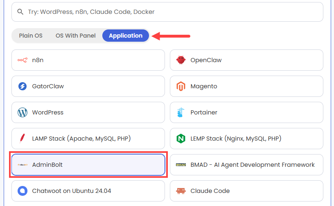The height and width of the screenshot is (206, 334).
Task: Click the Chatwoot blue circle icon
Action: [23, 191]
